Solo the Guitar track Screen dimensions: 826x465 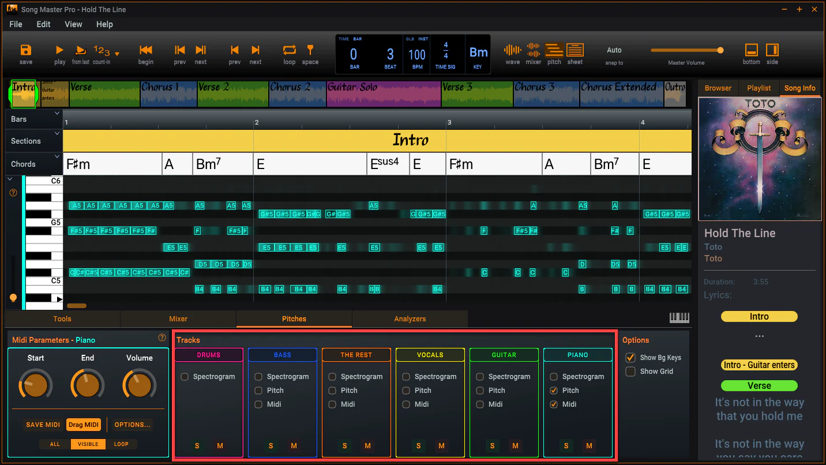(493, 445)
